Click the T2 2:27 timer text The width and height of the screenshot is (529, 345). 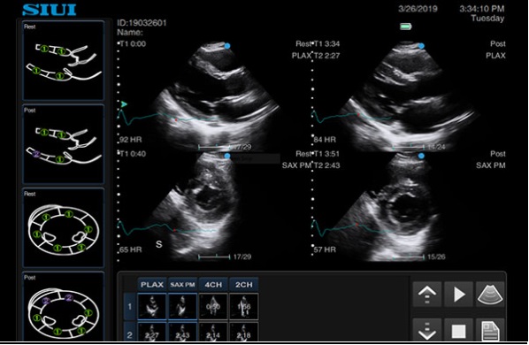[326, 56]
